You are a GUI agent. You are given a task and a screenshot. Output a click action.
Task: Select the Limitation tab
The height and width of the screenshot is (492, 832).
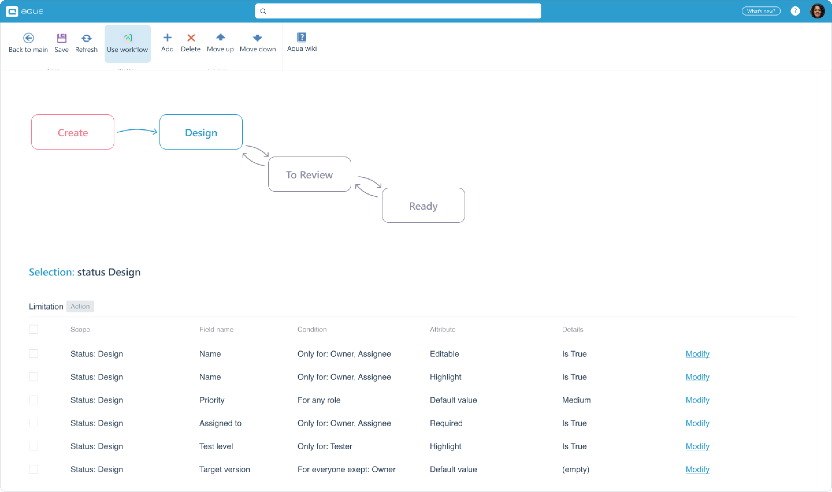click(x=46, y=306)
